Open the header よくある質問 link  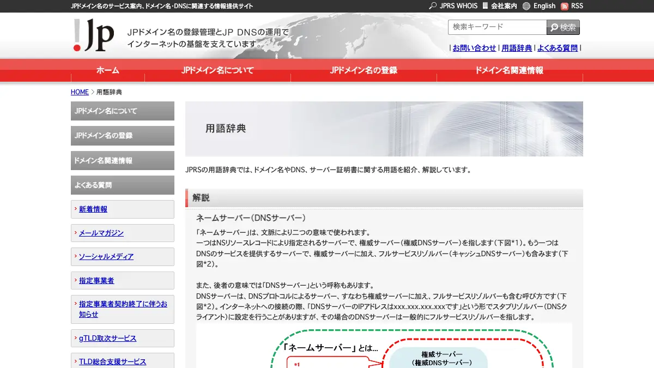click(x=558, y=48)
